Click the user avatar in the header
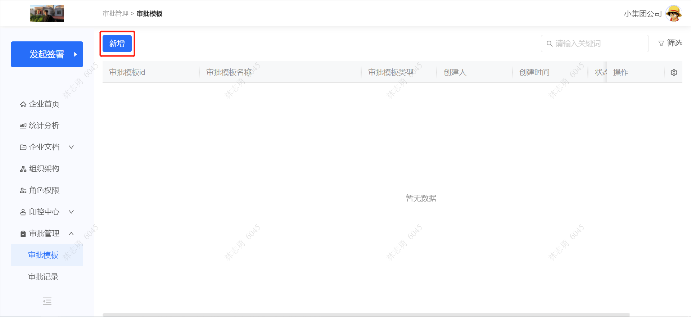691x317 pixels. [673, 13]
